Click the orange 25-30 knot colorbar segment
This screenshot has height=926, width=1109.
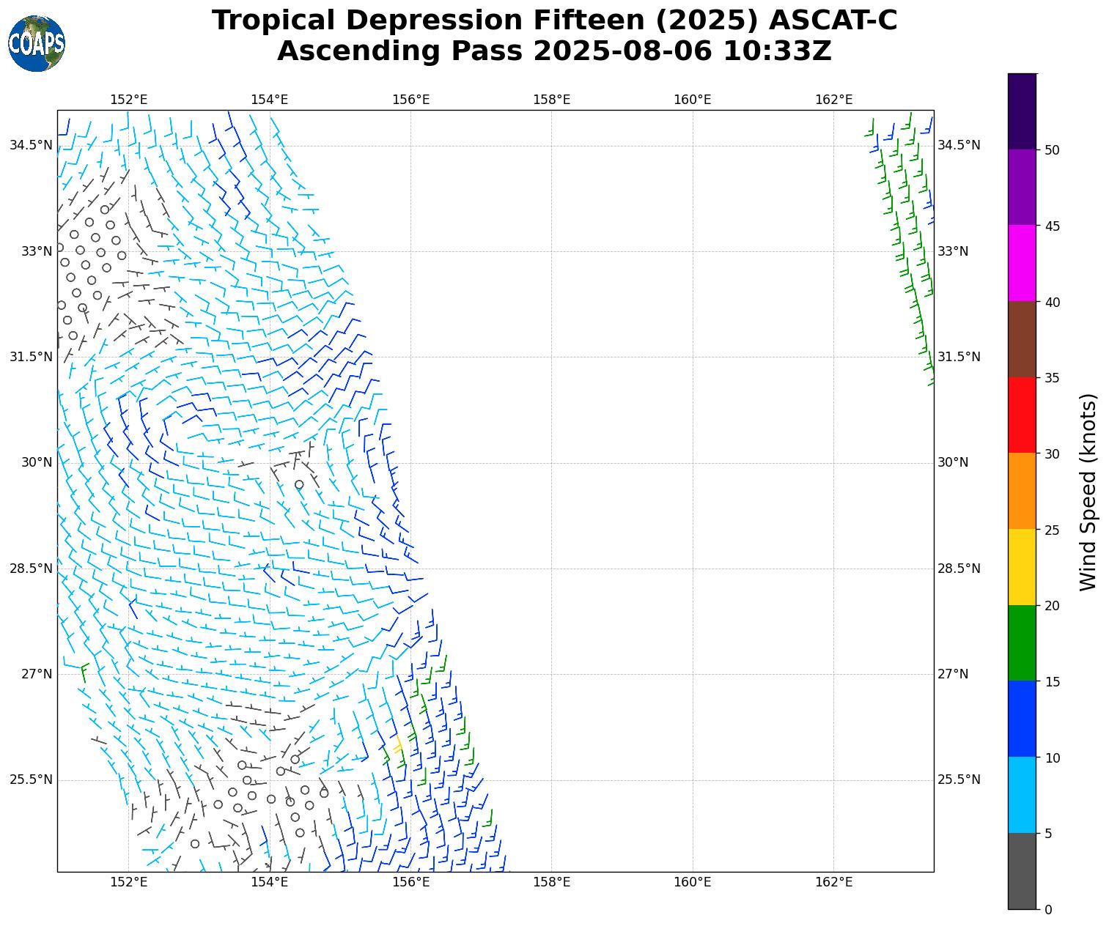coord(1022,491)
